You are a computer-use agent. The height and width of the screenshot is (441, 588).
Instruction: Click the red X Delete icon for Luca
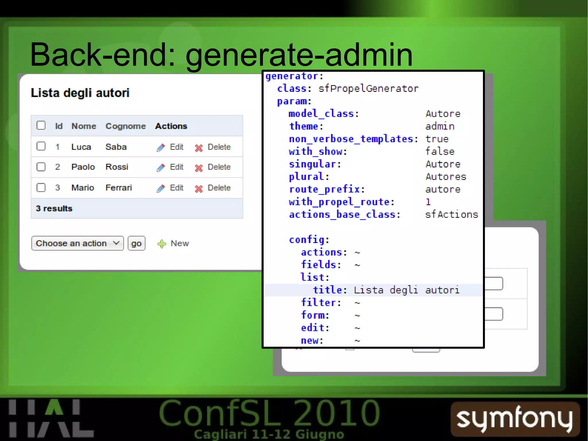point(199,148)
